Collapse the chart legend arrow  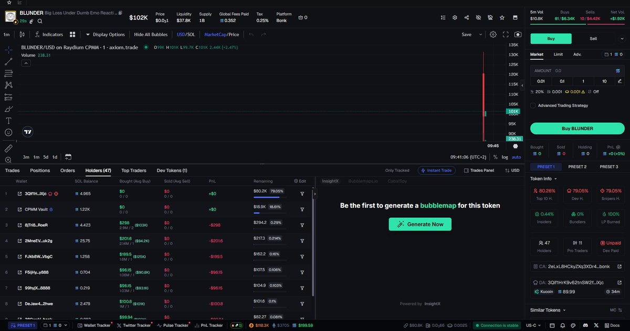click(x=26, y=63)
